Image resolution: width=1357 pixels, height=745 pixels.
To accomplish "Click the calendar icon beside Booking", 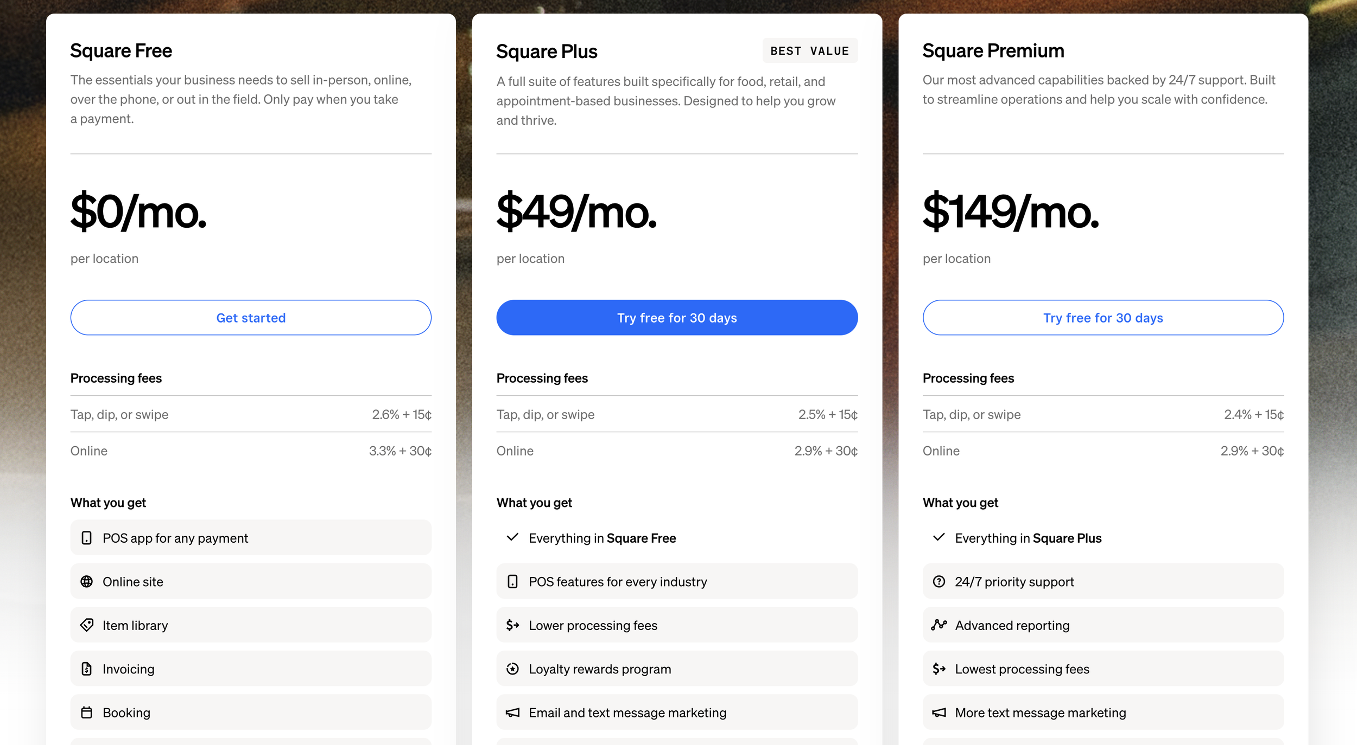I will tap(86, 712).
